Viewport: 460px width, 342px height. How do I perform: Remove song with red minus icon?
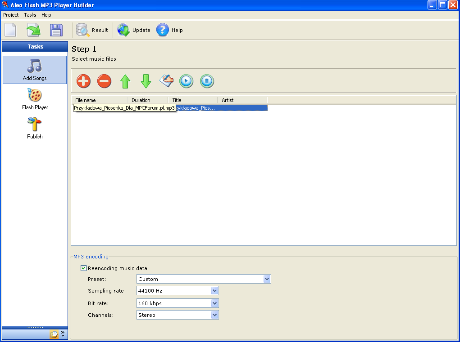pos(104,81)
